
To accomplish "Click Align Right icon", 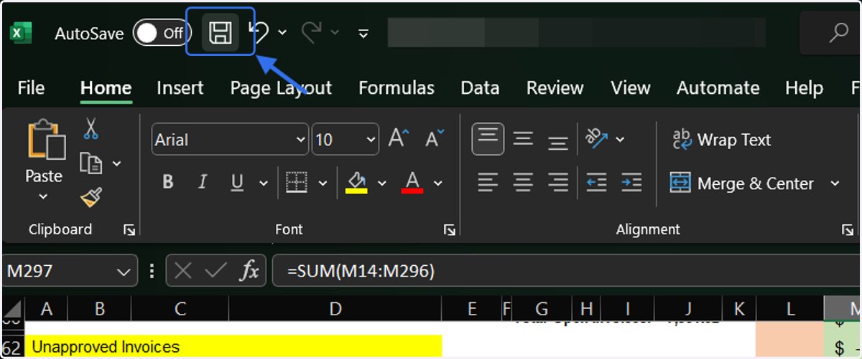I will pos(558,183).
